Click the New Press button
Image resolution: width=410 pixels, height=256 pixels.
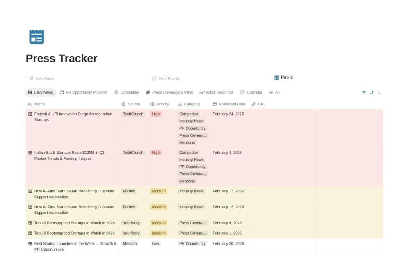(x=41, y=78)
